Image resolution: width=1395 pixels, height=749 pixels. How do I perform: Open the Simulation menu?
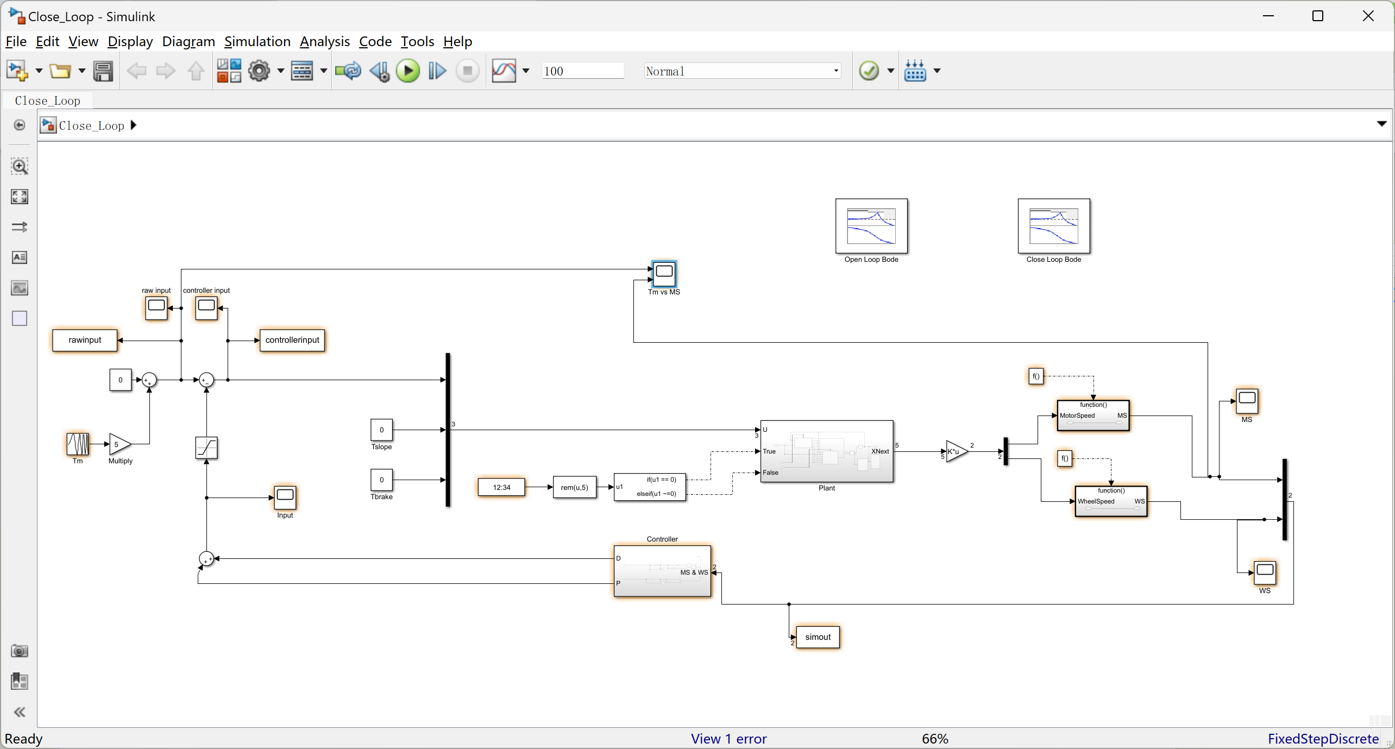(x=257, y=42)
